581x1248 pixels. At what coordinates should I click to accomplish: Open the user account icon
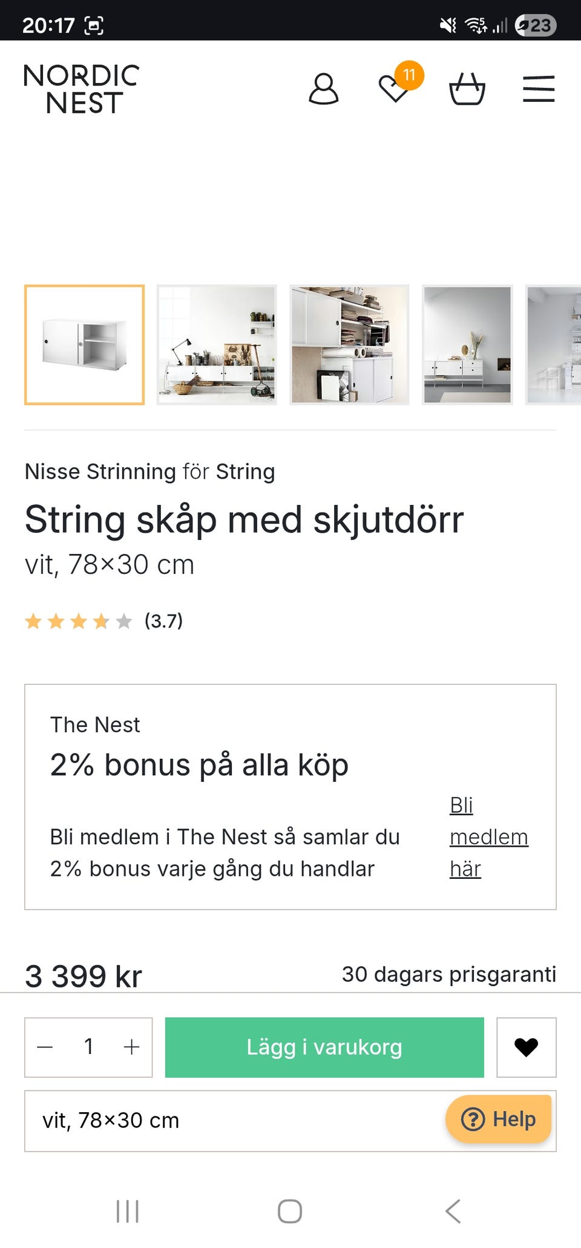(x=323, y=90)
